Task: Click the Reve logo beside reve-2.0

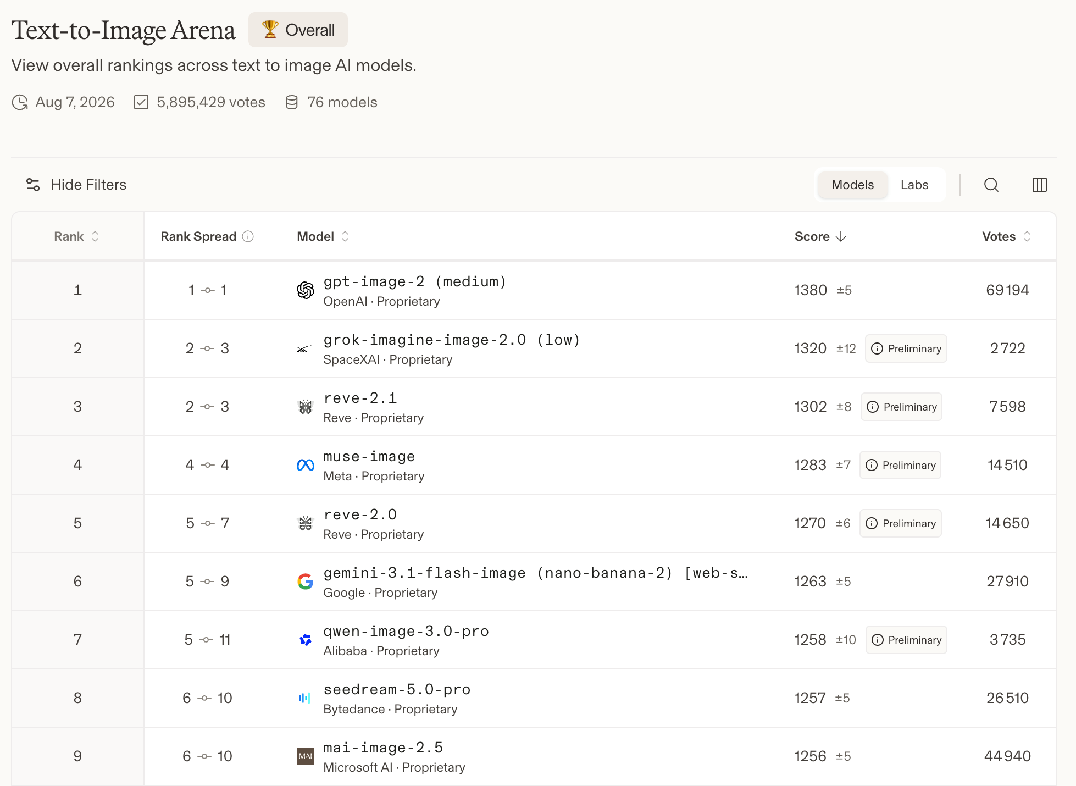Action: tap(306, 523)
